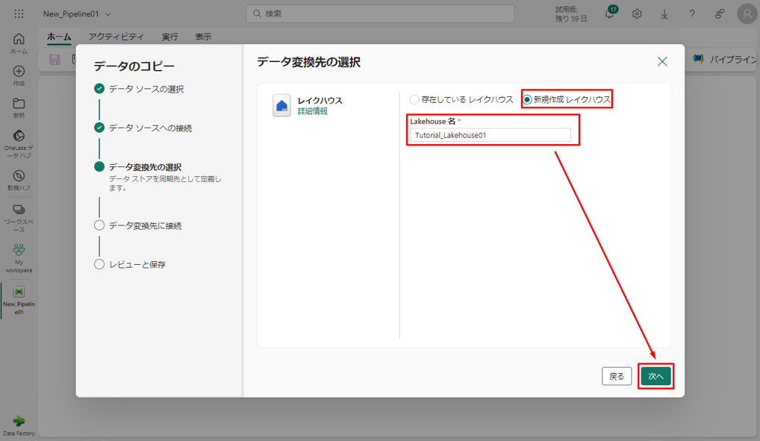Click the 検索 search box

(x=380, y=13)
